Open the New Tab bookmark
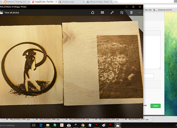This screenshot has width=177, height=128. coord(147,10)
